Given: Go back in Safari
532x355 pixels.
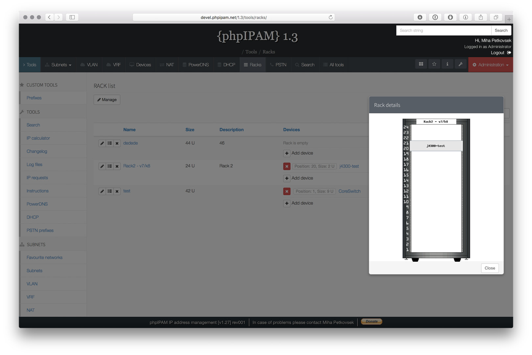Looking at the screenshot, I should [49, 17].
